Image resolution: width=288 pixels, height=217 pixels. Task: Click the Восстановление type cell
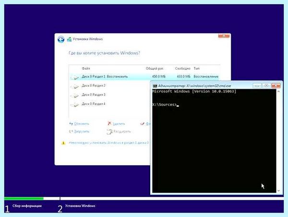click(206, 77)
